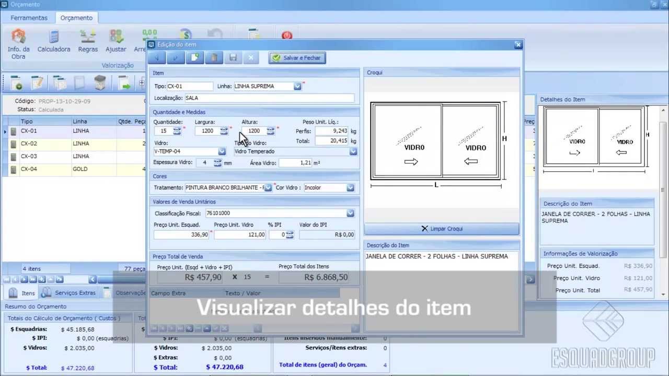Image resolution: width=669 pixels, height=376 pixels.
Task: Click the Campo Extra column header
Action: click(x=186, y=293)
